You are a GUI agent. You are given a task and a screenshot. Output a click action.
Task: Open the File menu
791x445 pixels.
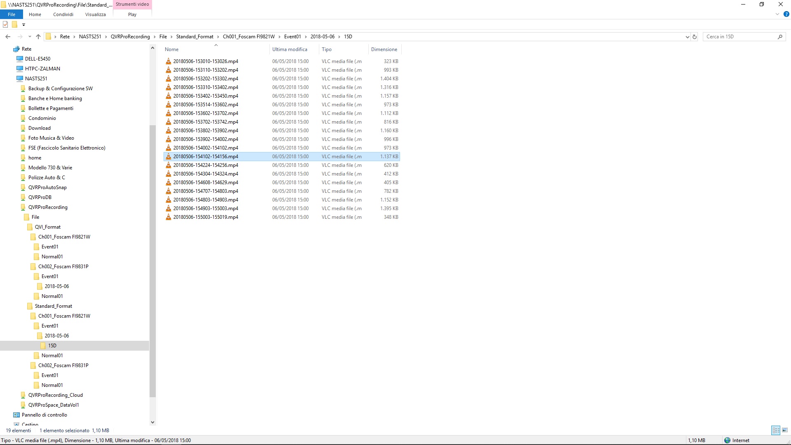[x=12, y=14]
